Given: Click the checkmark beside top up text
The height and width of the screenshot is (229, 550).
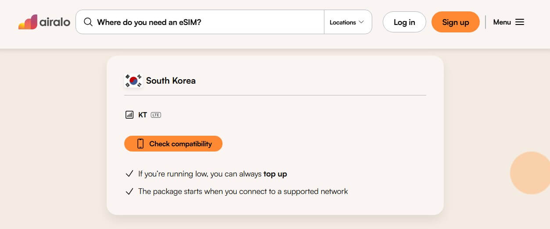Looking at the screenshot, I should (x=129, y=174).
